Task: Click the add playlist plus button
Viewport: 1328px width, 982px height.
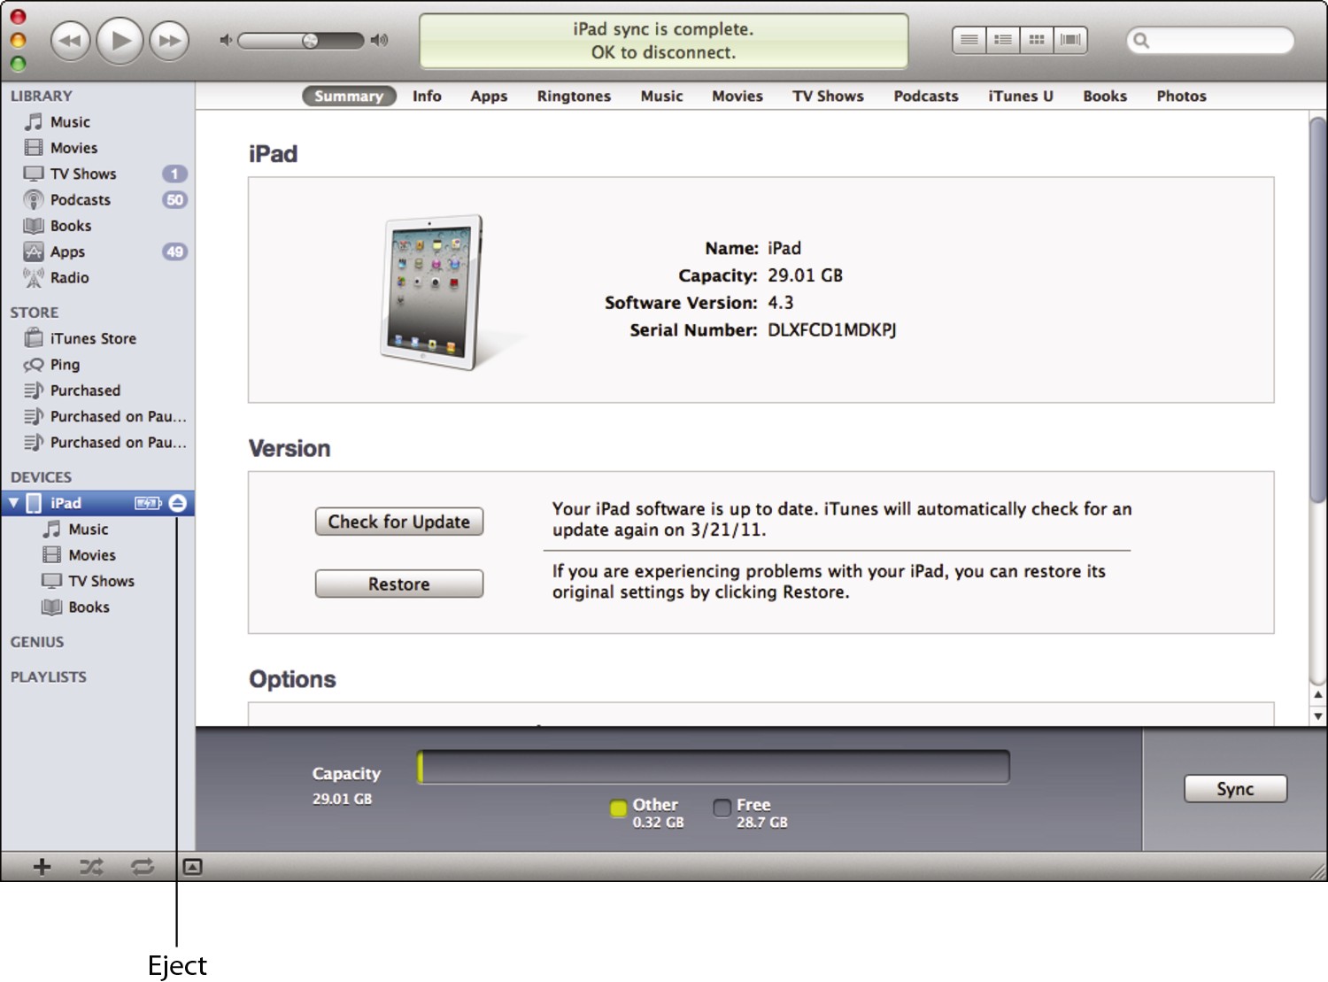Action: click(42, 867)
